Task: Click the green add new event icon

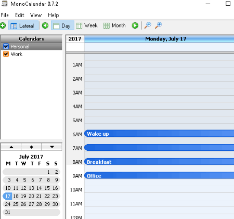Action: tap(3, 25)
